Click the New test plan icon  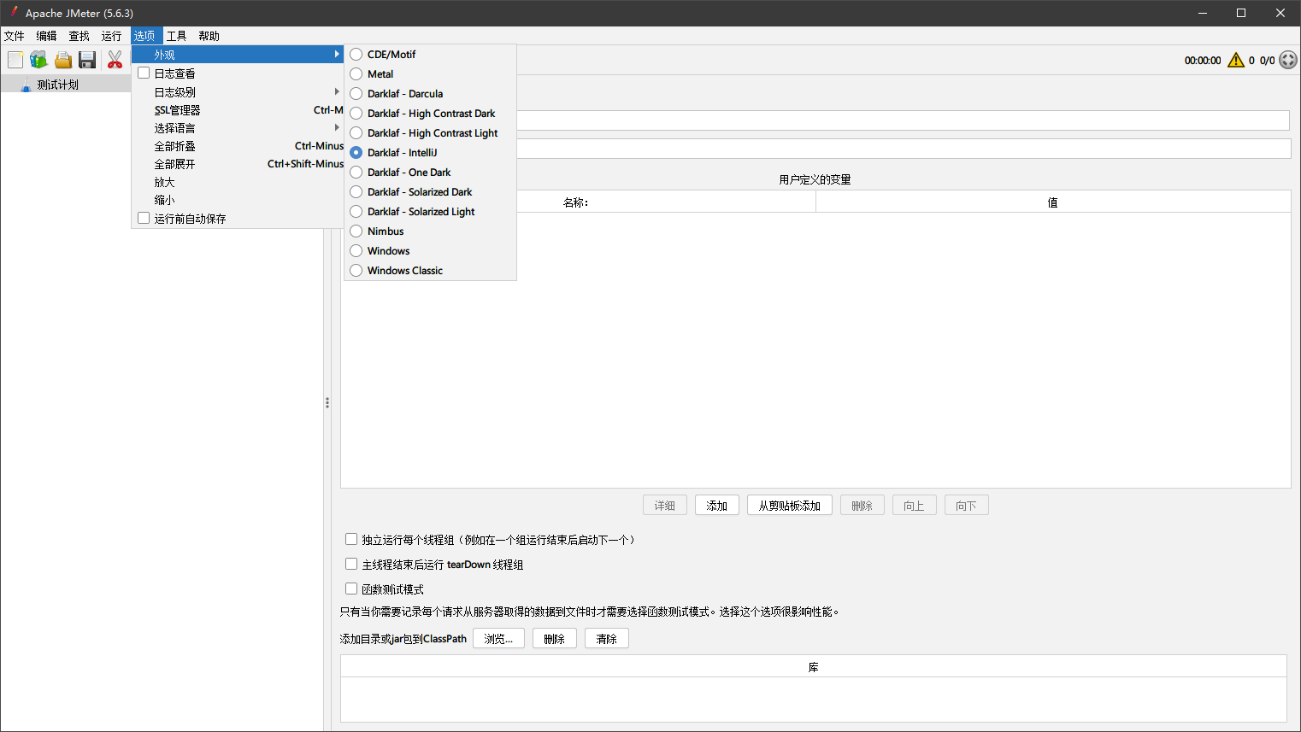pyautogui.click(x=15, y=60)
